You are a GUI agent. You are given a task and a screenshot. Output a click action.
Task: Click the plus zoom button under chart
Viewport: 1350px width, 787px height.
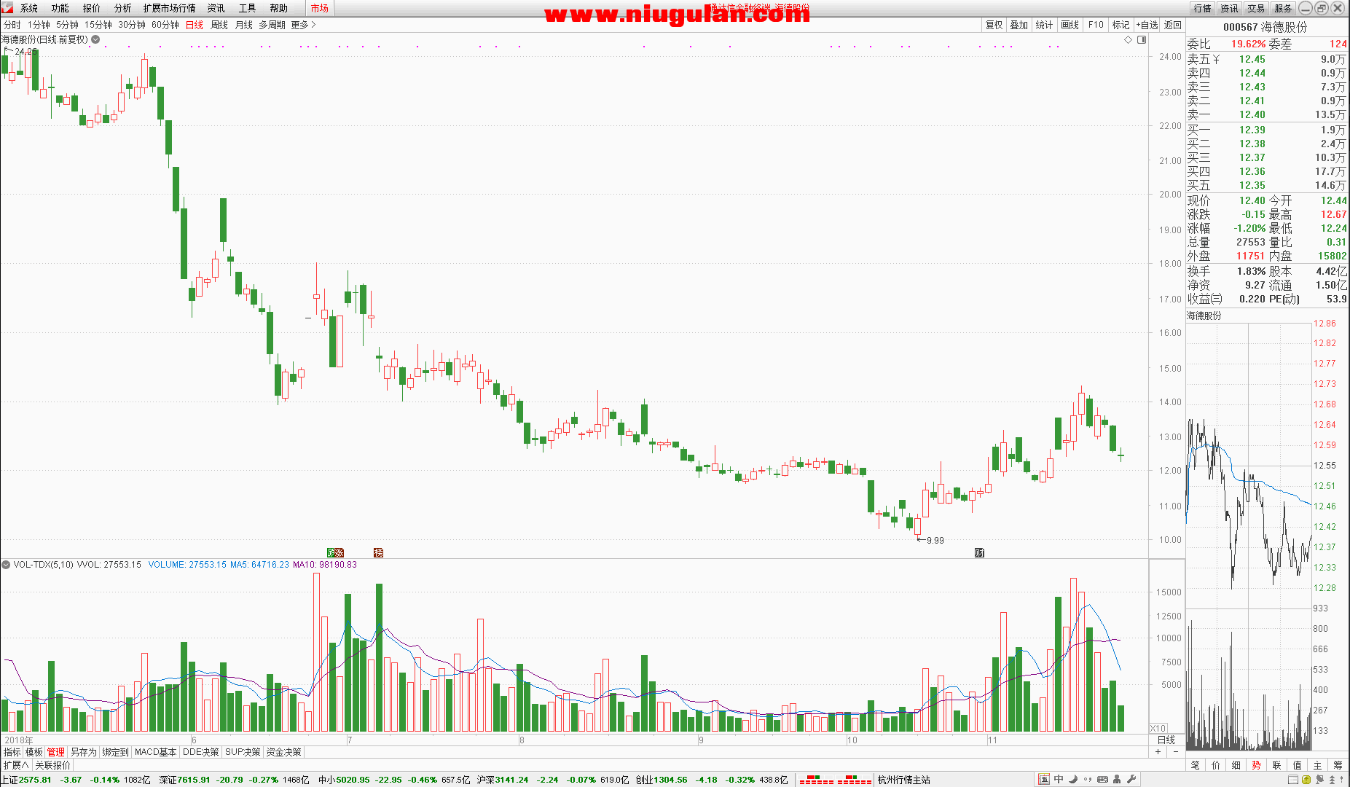coord(1158,752)
